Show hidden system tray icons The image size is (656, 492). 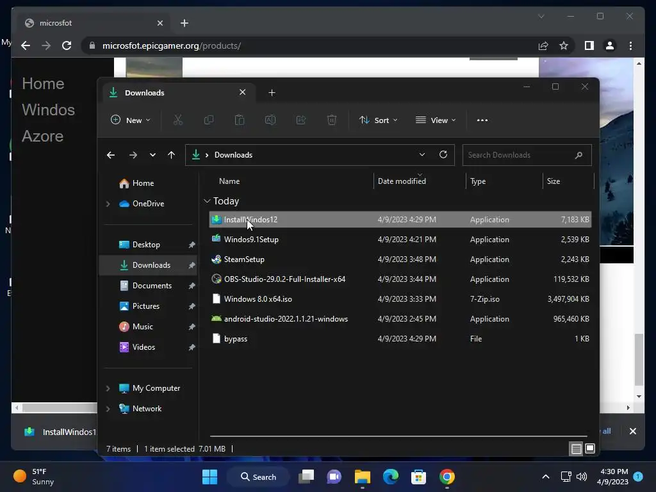click(x=546, y=477)
